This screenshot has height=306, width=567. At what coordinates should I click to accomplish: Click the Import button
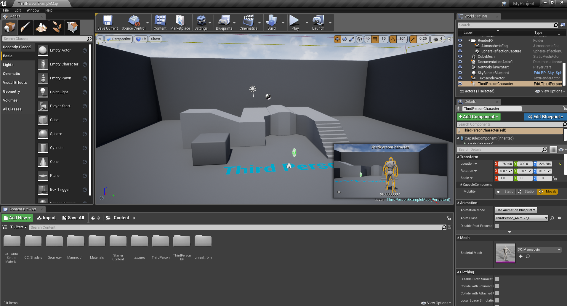(47, 218)
